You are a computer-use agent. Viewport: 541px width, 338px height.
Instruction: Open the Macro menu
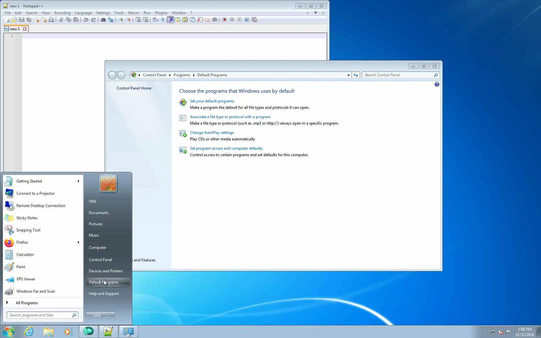[x=134, y=13]
